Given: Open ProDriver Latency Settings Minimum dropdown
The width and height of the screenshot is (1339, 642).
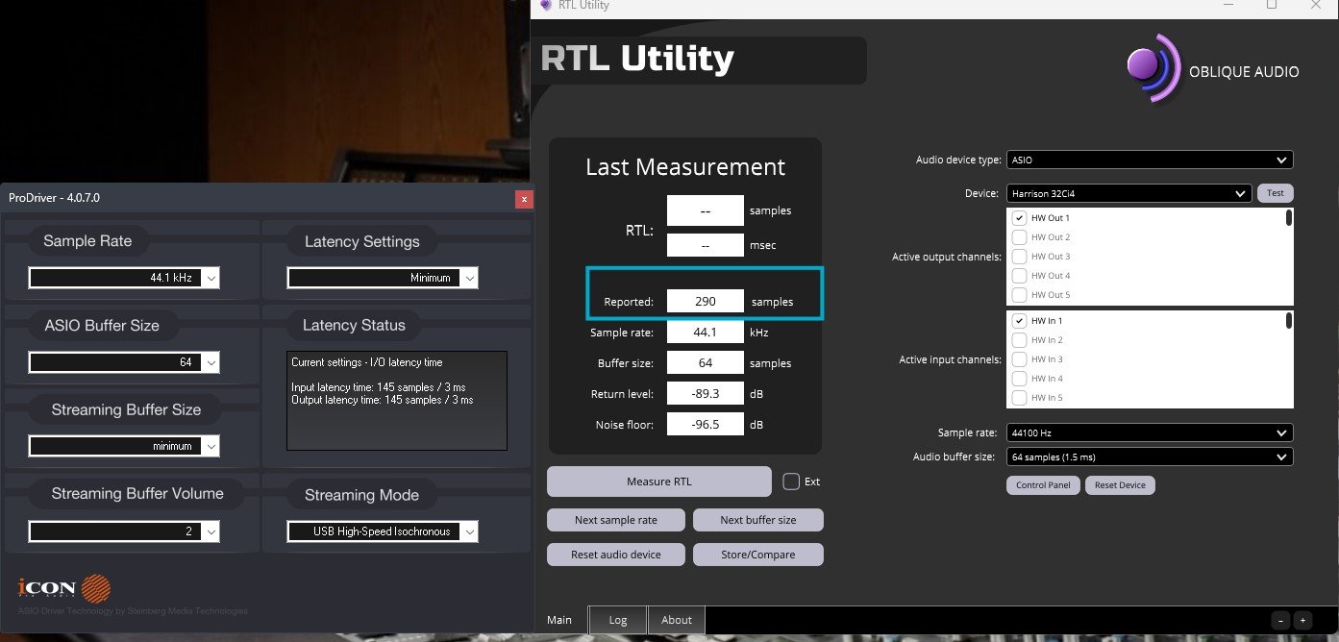Looking at the screenshot, I should tap(383, 278).
